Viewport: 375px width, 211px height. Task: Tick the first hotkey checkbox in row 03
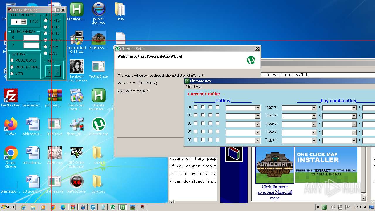(195, 123)
